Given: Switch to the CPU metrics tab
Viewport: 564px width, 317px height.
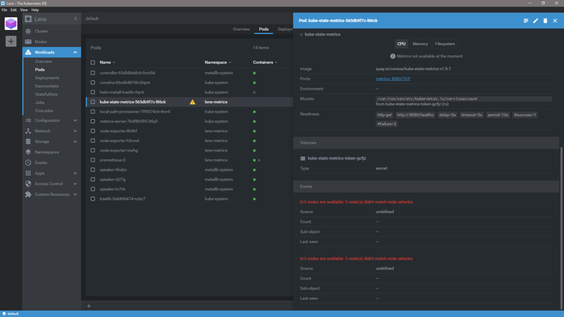Looking at the screenshot, I should tap(401, 44).
